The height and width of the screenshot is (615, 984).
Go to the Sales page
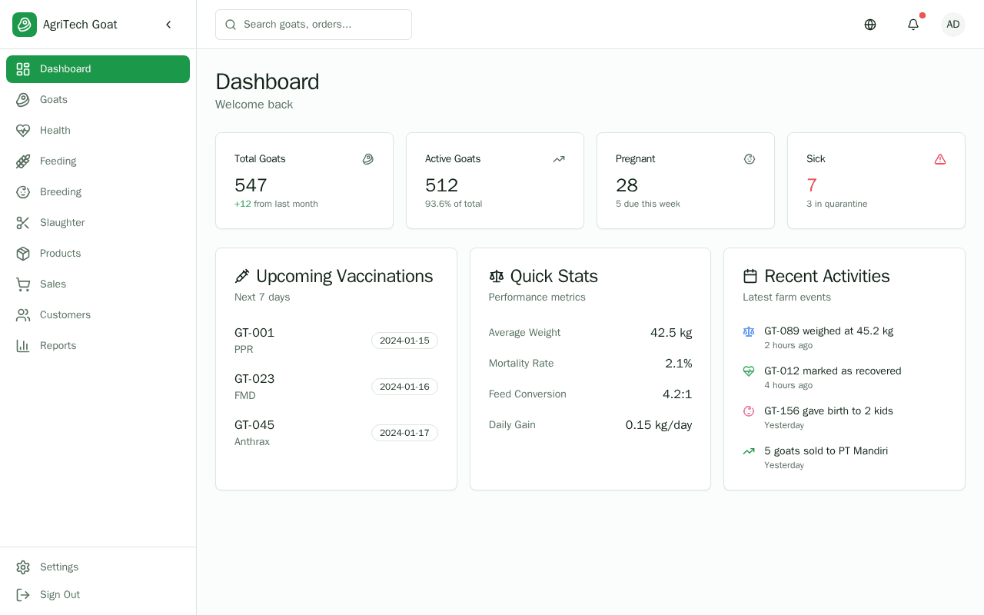click(x=98, y=284)
